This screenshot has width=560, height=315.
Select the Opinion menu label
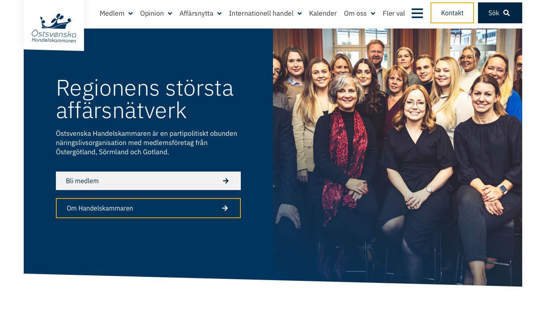152,13
